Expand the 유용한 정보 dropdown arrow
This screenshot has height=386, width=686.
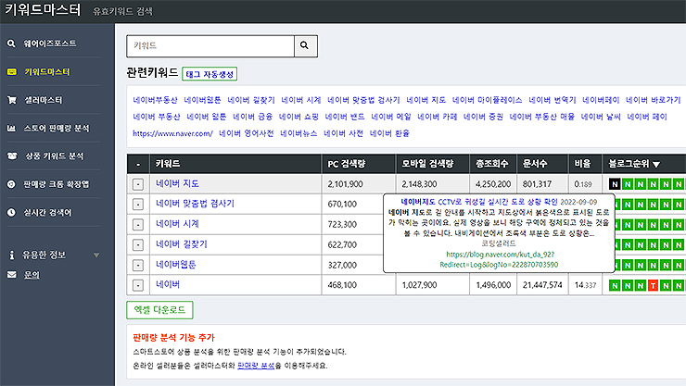[x=96, y=255]
